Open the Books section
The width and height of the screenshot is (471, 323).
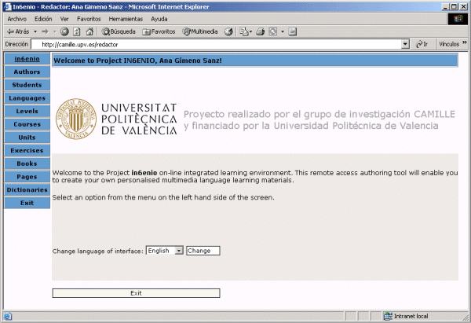click(x=27, y=163)
